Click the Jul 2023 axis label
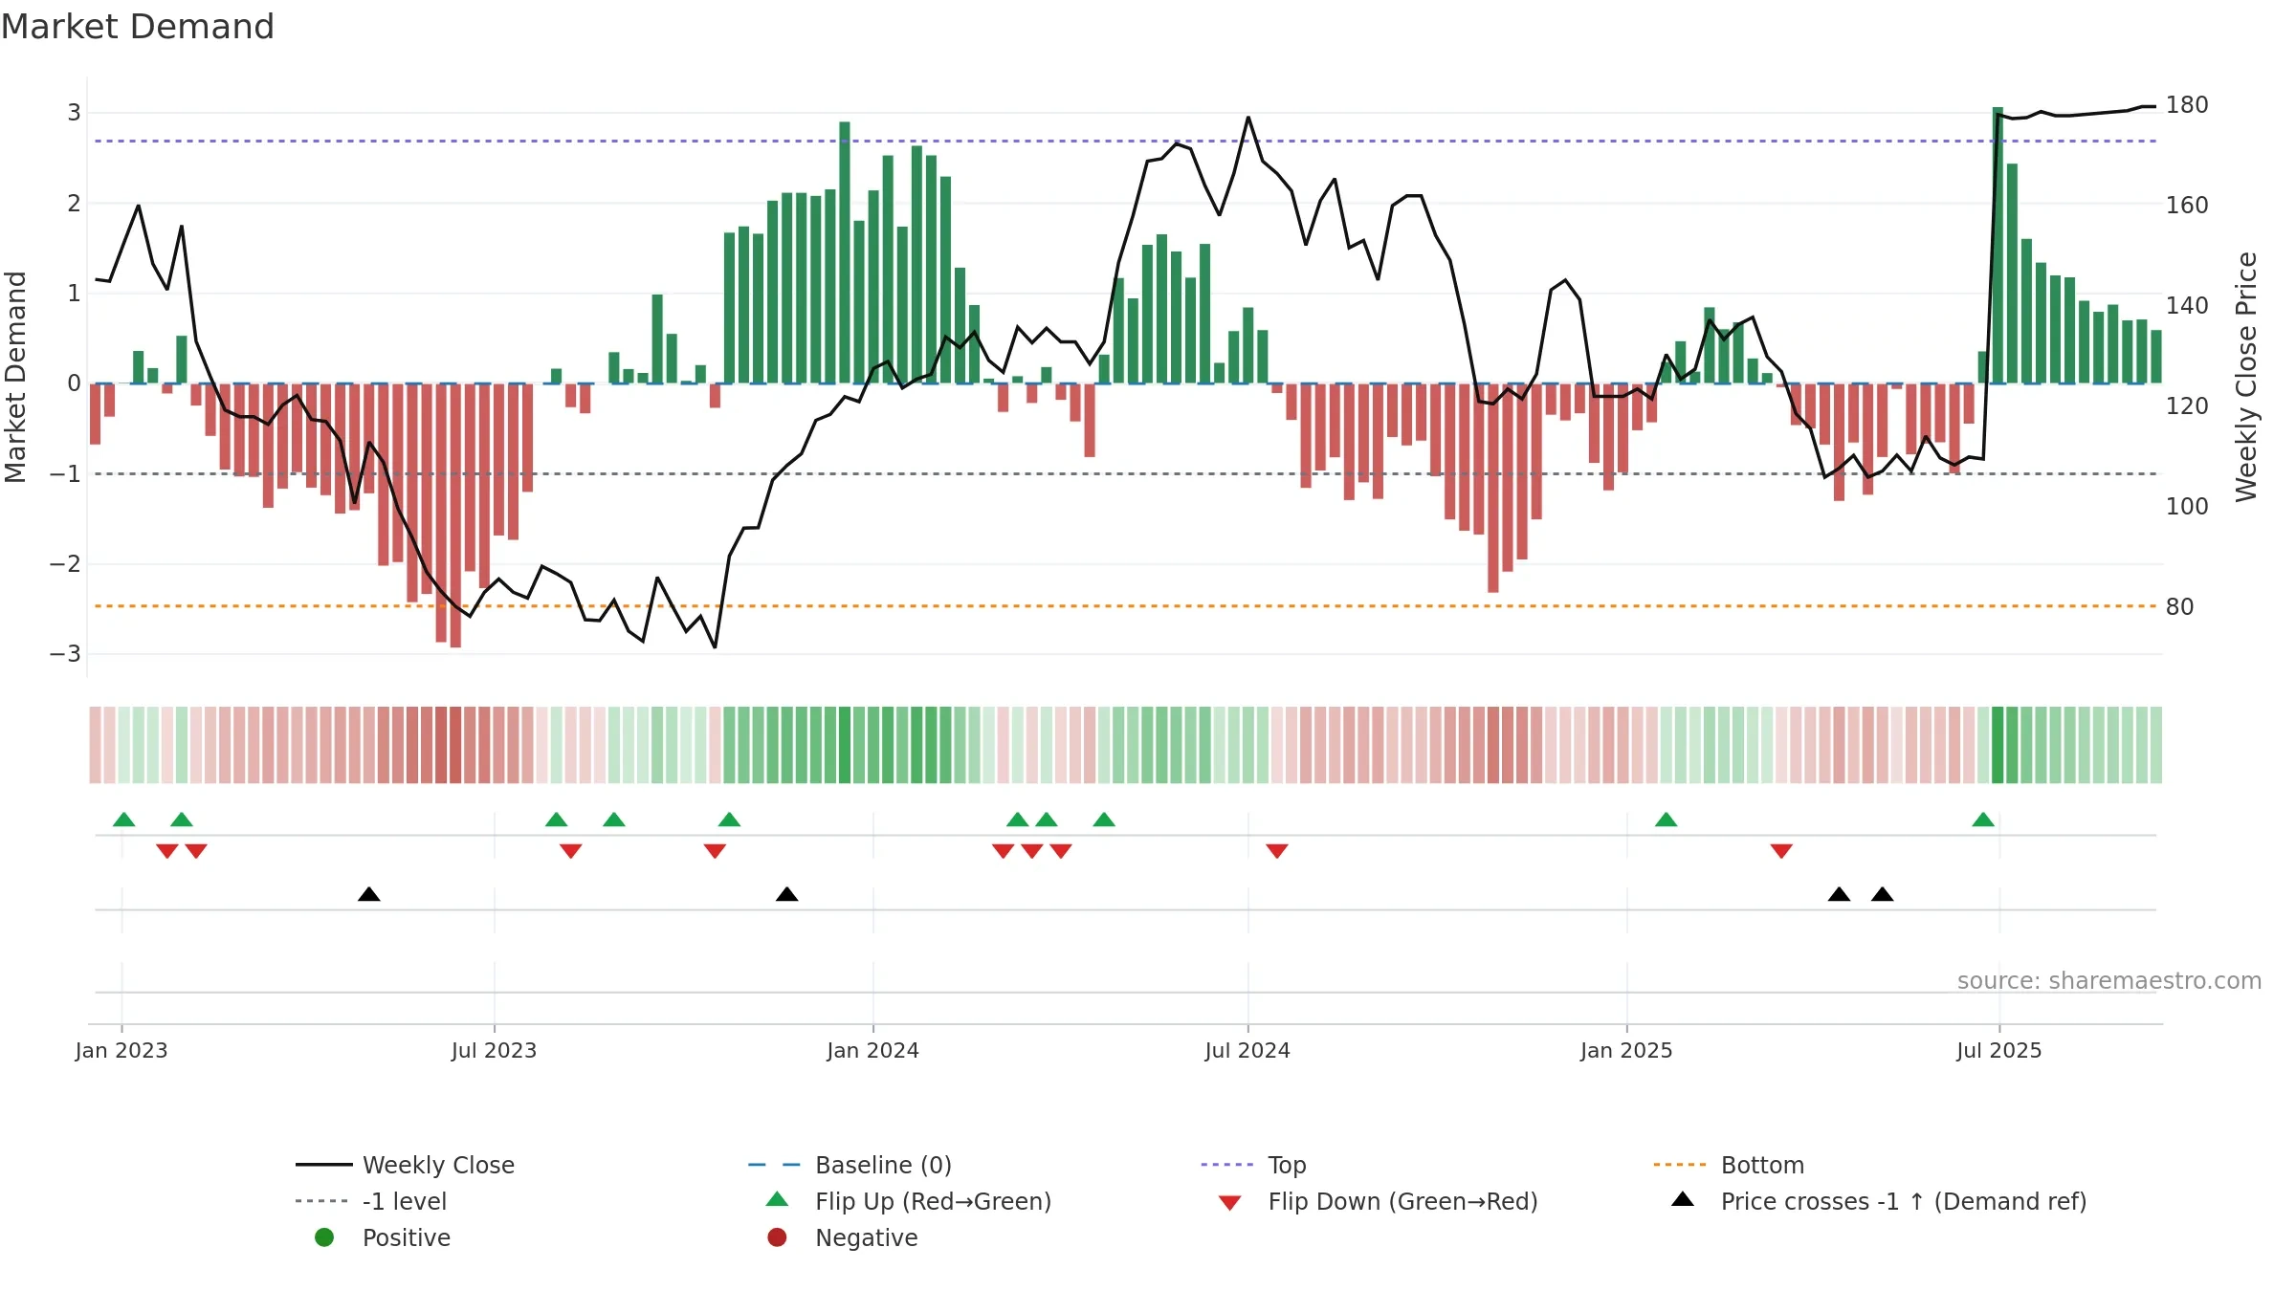 click(494, 1051)
